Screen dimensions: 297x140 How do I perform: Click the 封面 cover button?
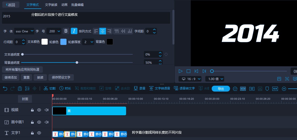click(x=25, y=99)
